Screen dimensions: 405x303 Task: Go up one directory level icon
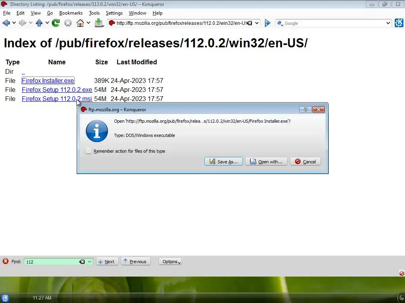tap(39, 23)
